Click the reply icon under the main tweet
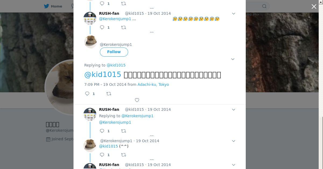The width and height of the screenshot is (323, 169). [x=87, y=94]
